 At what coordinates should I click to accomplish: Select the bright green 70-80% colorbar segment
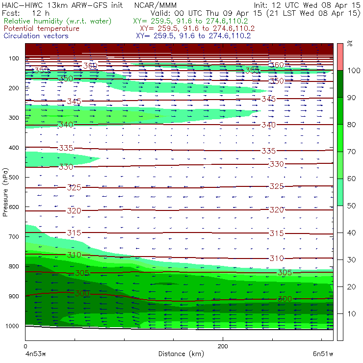pyautogui.click(x=340, y=138)
